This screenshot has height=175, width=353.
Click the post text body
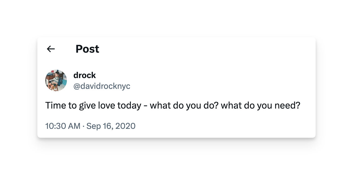click(173, 105)
